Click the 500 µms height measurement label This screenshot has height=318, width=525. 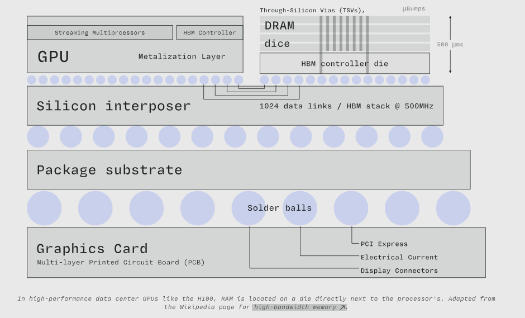tap(450, 44)
